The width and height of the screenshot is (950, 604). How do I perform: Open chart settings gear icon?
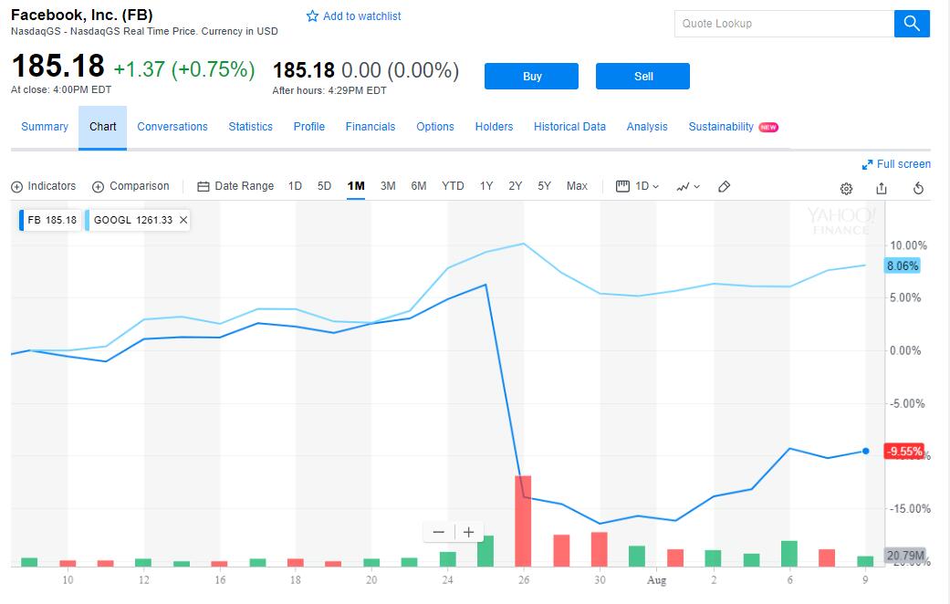pos(846,189)
